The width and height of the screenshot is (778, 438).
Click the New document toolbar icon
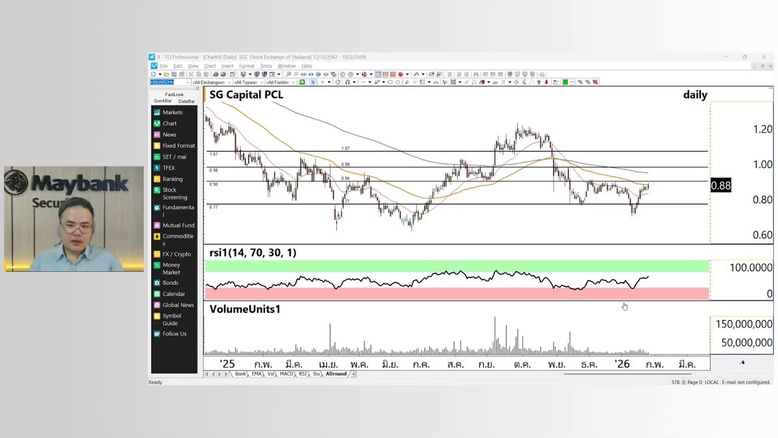coord(154,74)
